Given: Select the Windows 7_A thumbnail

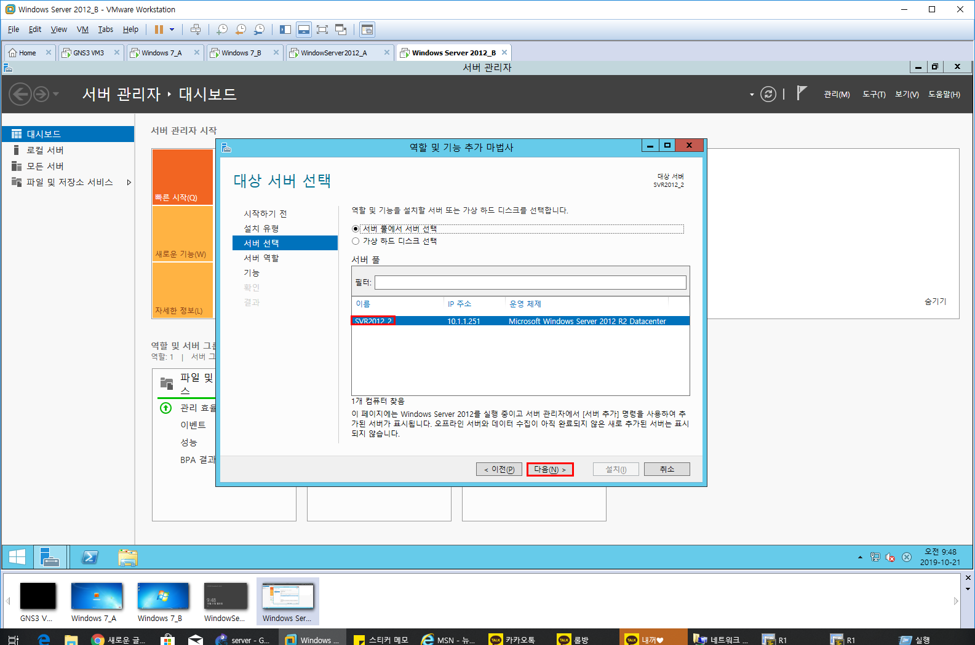Looking at the screenshot, I should click(97, 602).
